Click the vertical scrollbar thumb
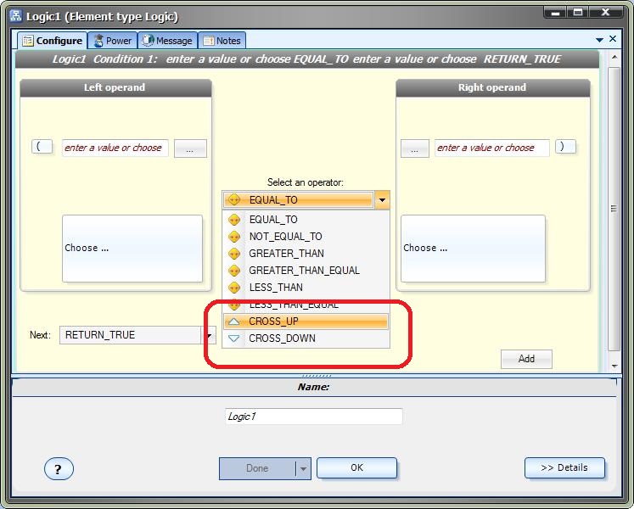This screenshot has height=509, width=634. click(614, 209)
